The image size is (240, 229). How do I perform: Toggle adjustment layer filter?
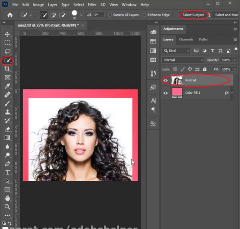(x=204, y=51)
